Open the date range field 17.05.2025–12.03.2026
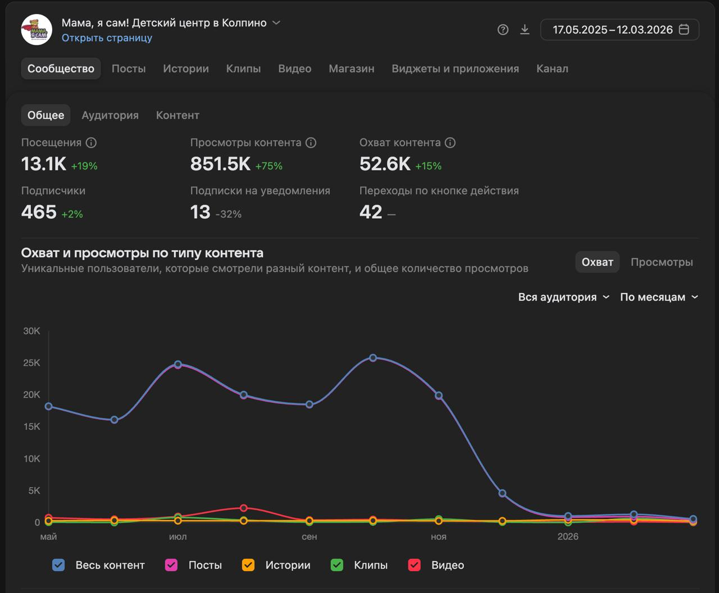 (x=612, y=30)
